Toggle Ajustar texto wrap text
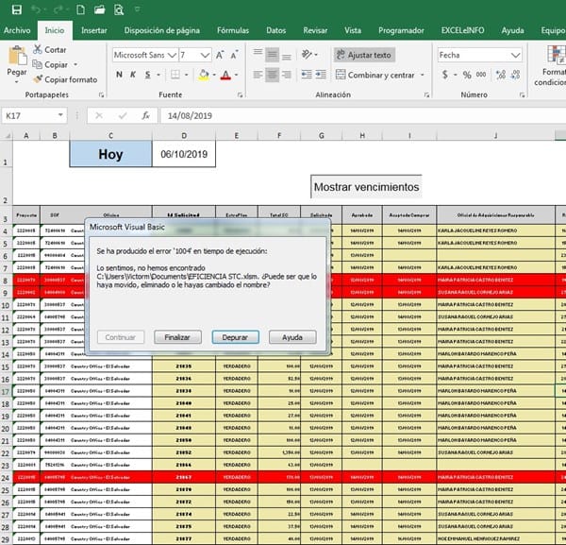Screen dimensions: 566x545 coord(362,55)
